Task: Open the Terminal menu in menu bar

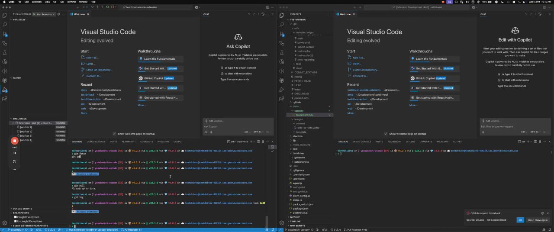Action: (71, 2)
